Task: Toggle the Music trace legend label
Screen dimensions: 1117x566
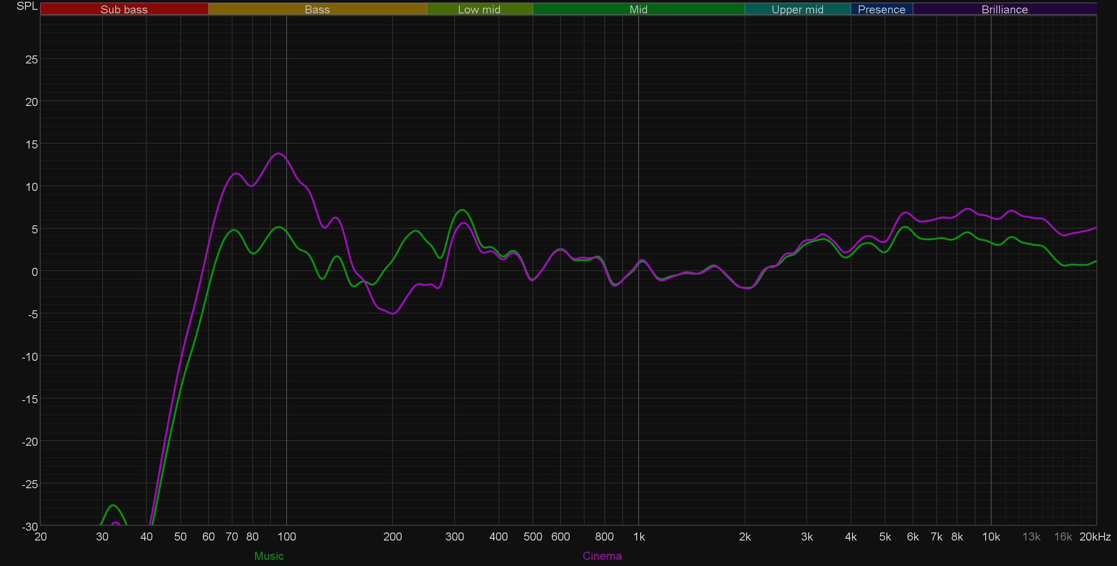Action: click(269, 556)
